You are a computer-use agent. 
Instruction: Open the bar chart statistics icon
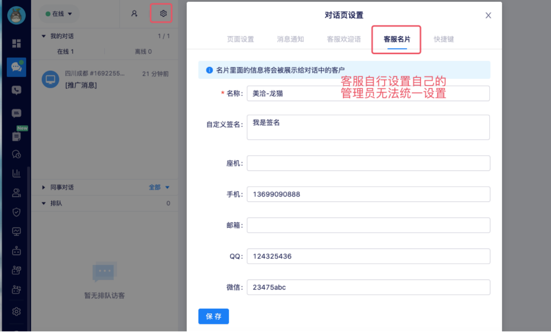(x=16, y=173)
